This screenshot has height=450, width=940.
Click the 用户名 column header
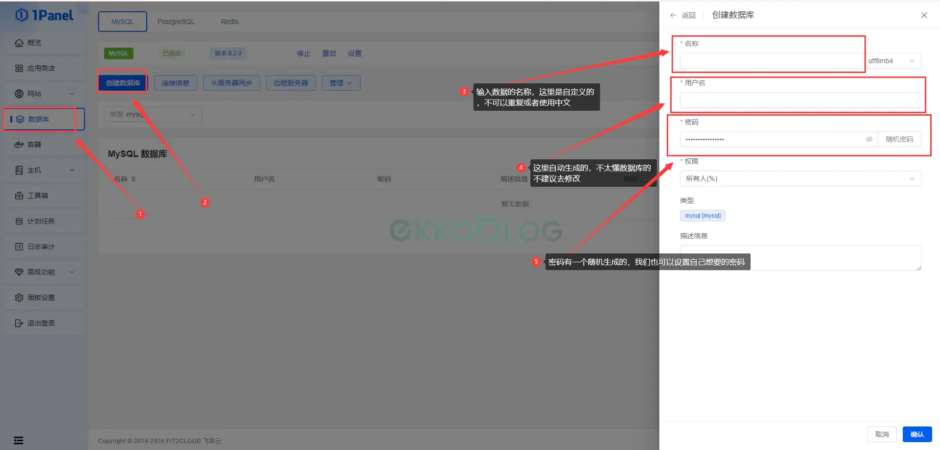click(x=264, y=179)
